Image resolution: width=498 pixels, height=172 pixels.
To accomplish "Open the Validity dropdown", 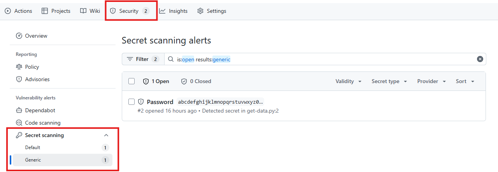I will pyautogui.click(x=349, y=81).
